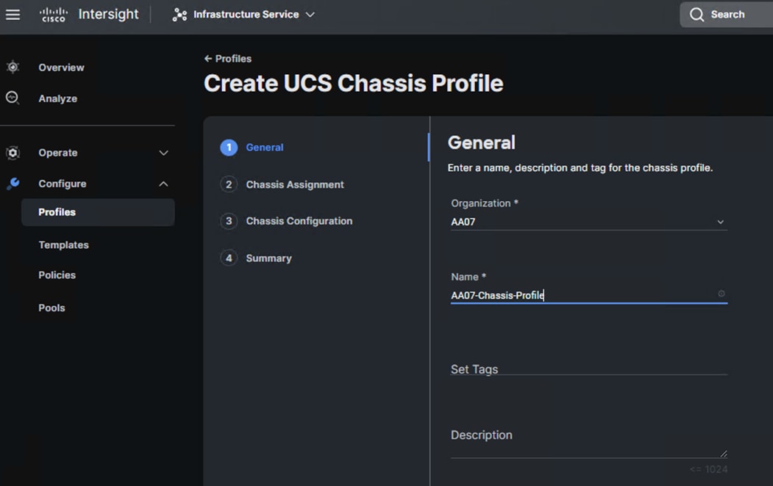The width and height of the screenshot is (773, 486).
Task: Open Analyze in sidebar
Action: (57, 98)
